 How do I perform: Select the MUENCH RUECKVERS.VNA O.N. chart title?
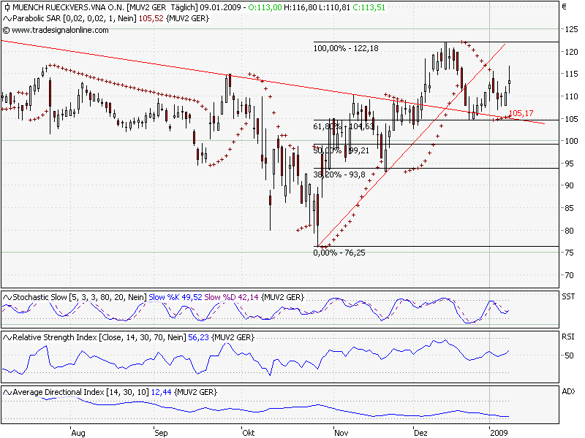(69, 7)
